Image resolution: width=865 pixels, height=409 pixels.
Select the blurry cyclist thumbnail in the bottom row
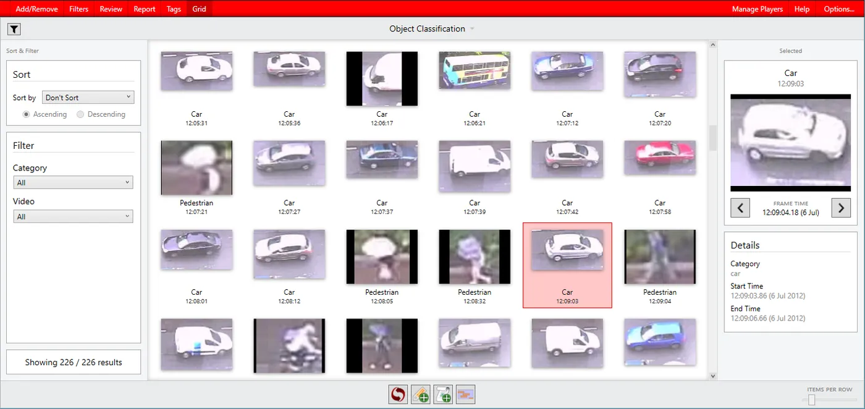click(x=289, y=345)
